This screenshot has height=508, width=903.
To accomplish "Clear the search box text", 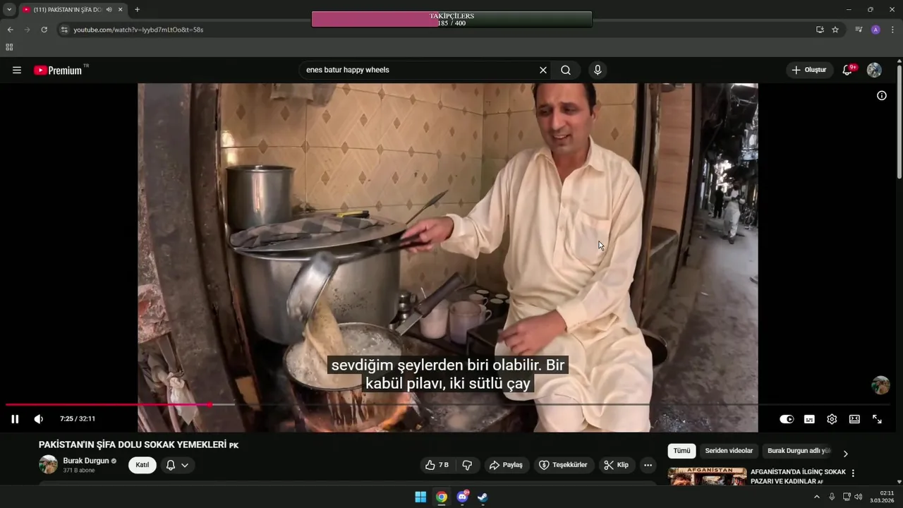I will tap(543, 70).
